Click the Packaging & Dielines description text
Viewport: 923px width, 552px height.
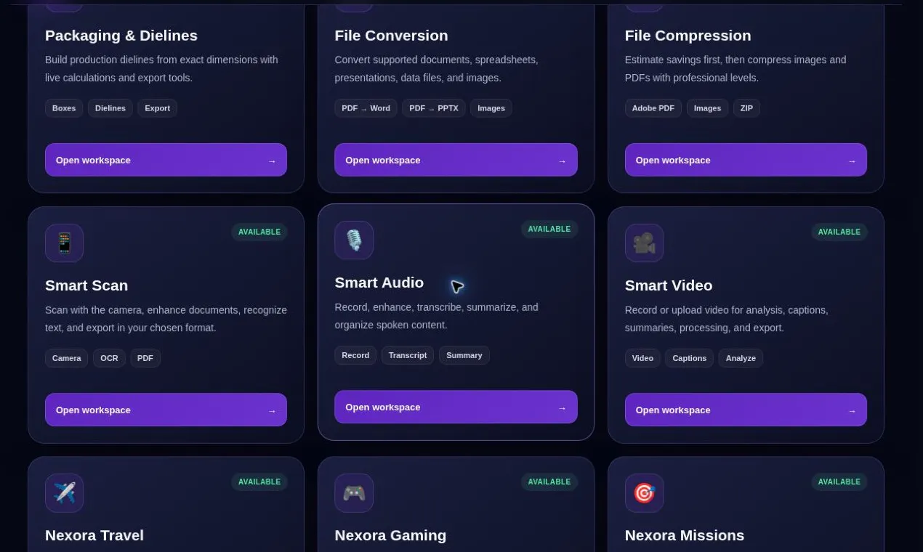click(161, 69)
